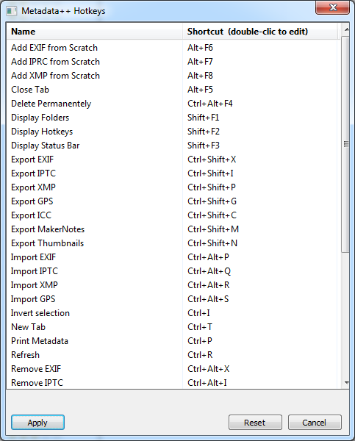This screenshot has width=355, height=441.
Task: Click the scrollbar up arrow
Action: point(346,29)
